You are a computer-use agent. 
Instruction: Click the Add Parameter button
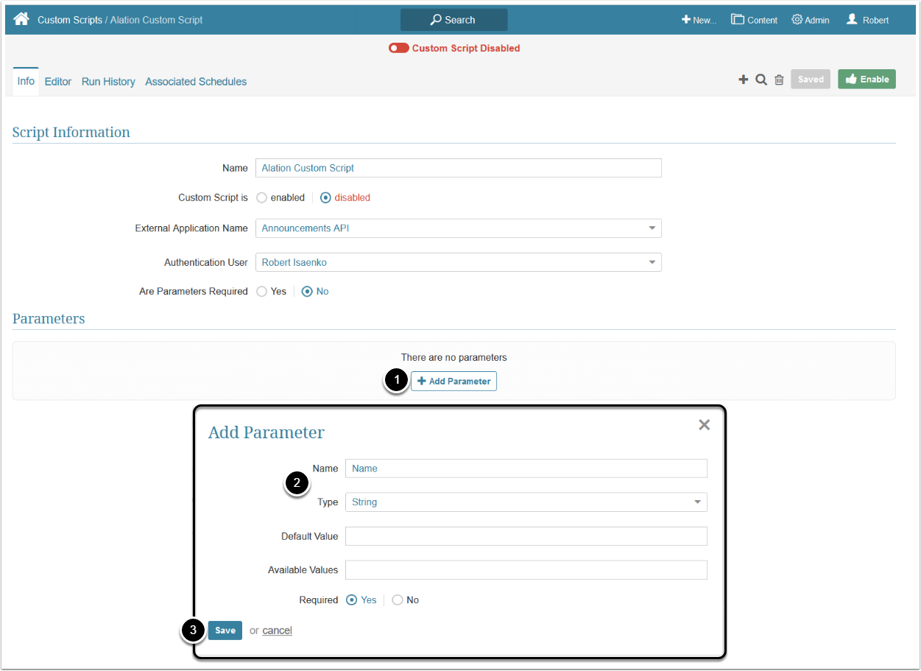[454, 381]
